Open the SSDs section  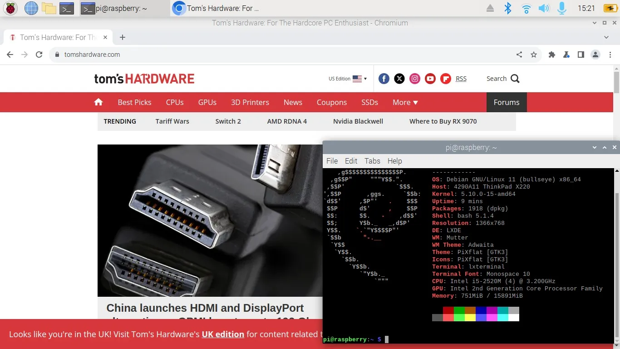point(370,102)
